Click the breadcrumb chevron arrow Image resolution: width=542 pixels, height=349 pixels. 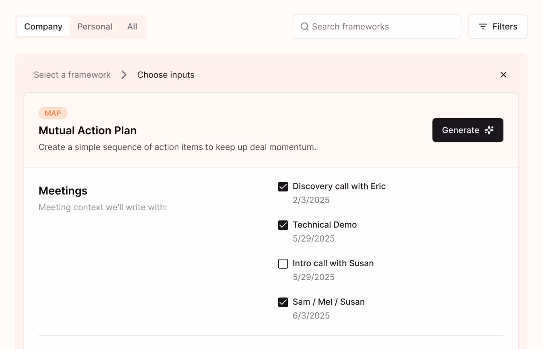pyautogui.click(x=124, y=75)
